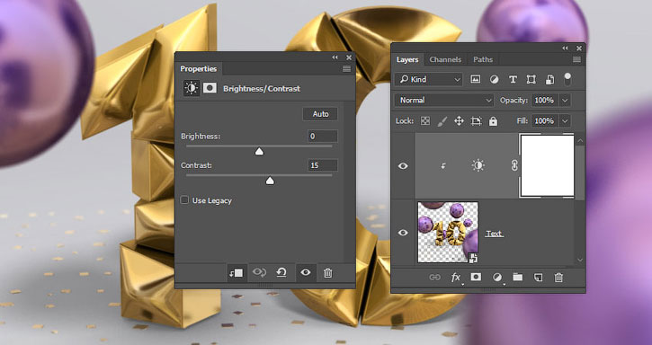The image size is (652, 345).
Task: Filter layers by adjustment layers icon
Action: pos(494,79)
